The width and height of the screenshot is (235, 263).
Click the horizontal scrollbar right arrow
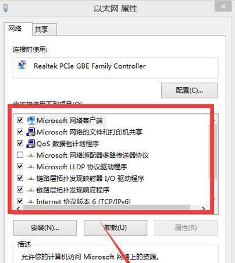[x=203, y=209]
